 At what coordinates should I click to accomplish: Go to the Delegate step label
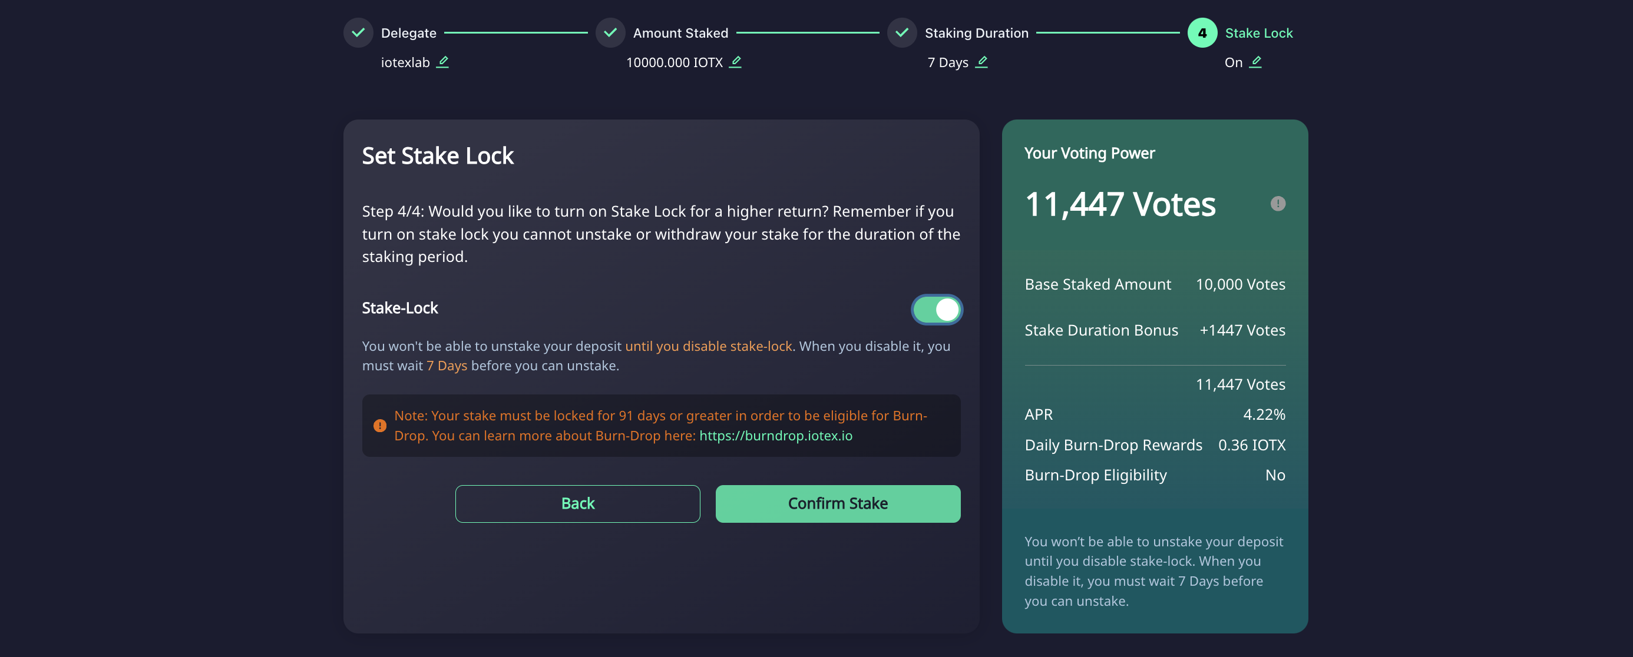[x=408, y=33]
